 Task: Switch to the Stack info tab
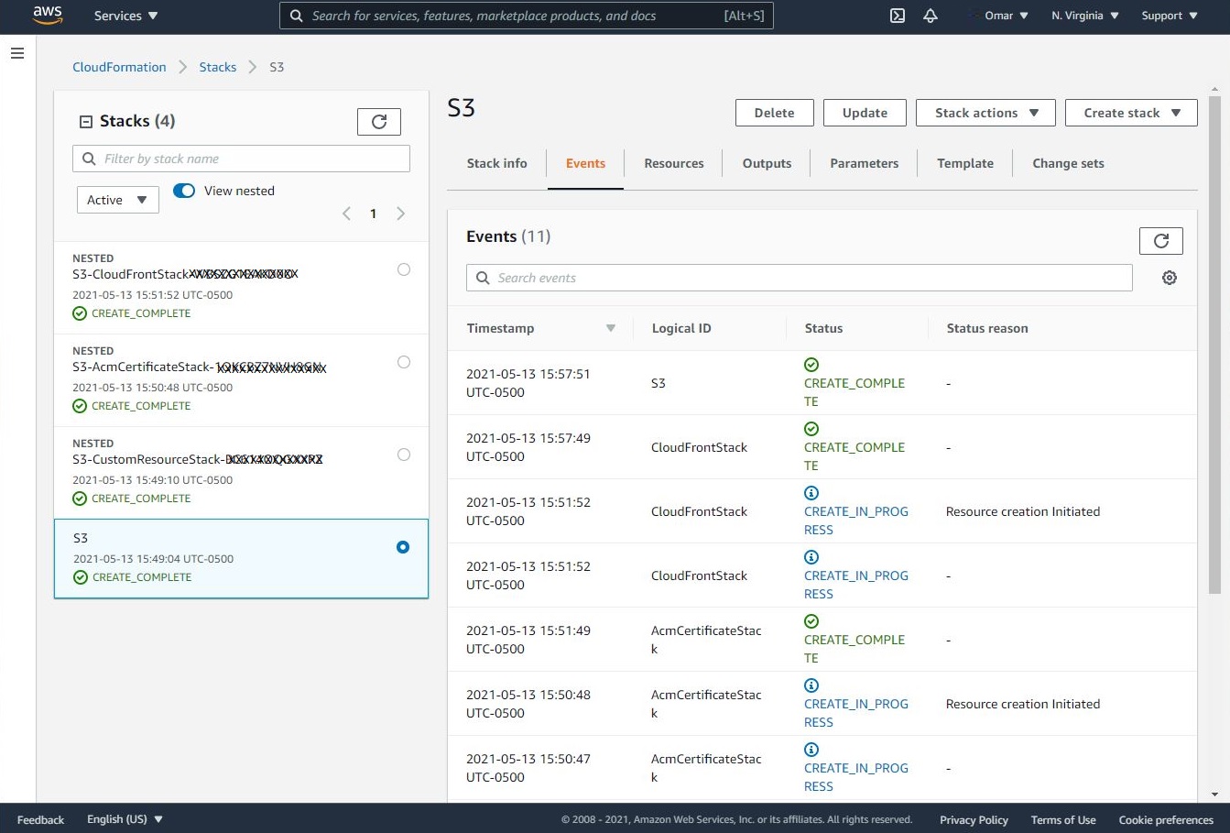pos(497,163)
